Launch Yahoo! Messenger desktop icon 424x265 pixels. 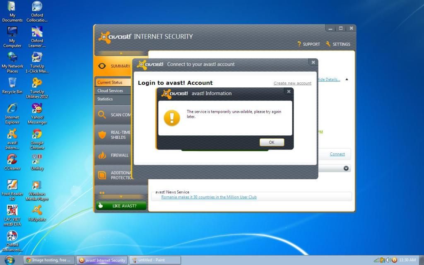pyautogui.click(x=37, y=113)
